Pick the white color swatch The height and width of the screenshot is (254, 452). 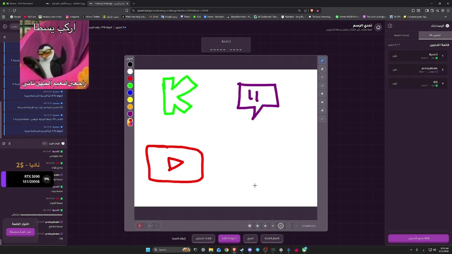[130, 72]
